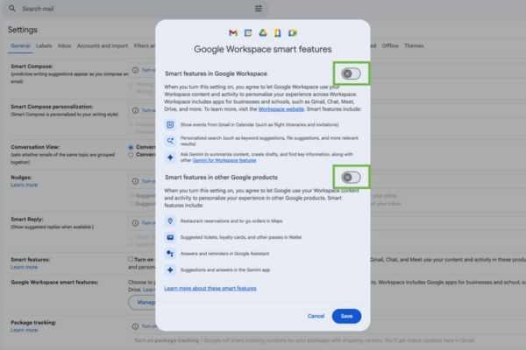526x350 pixels.
Task: Cancel the smart features dialog
Action: pyautogui.click(x=316, y=316)
